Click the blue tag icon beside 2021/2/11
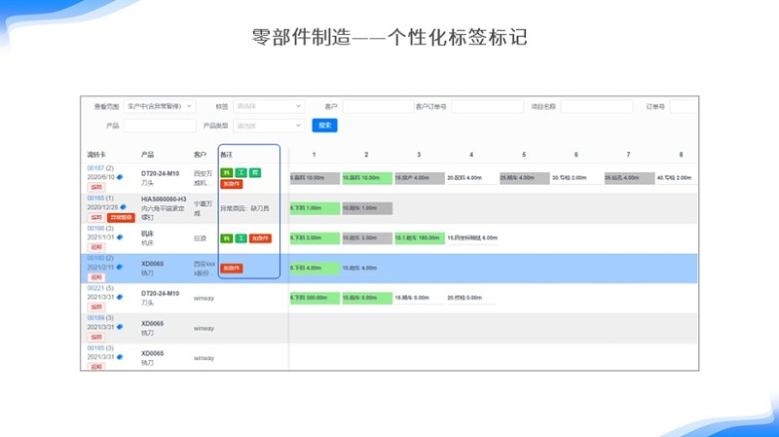779x437 pixels. point(121,267)
